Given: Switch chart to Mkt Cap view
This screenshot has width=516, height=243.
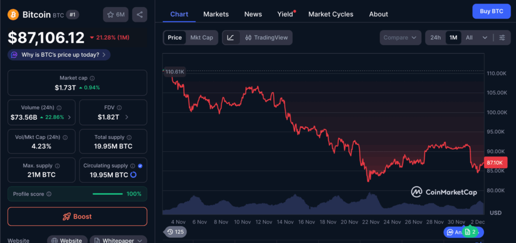Looking at the screenshot, I should pyautogui.click(x=201, y=38).
